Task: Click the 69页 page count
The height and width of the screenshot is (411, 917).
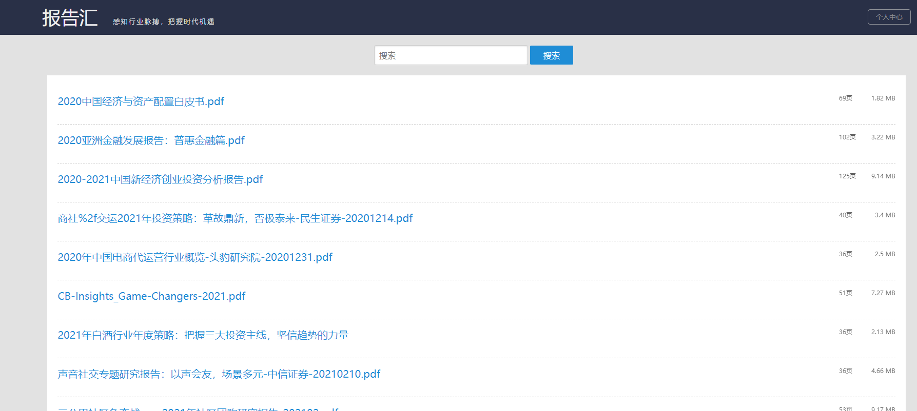Action: click(845, 98)
